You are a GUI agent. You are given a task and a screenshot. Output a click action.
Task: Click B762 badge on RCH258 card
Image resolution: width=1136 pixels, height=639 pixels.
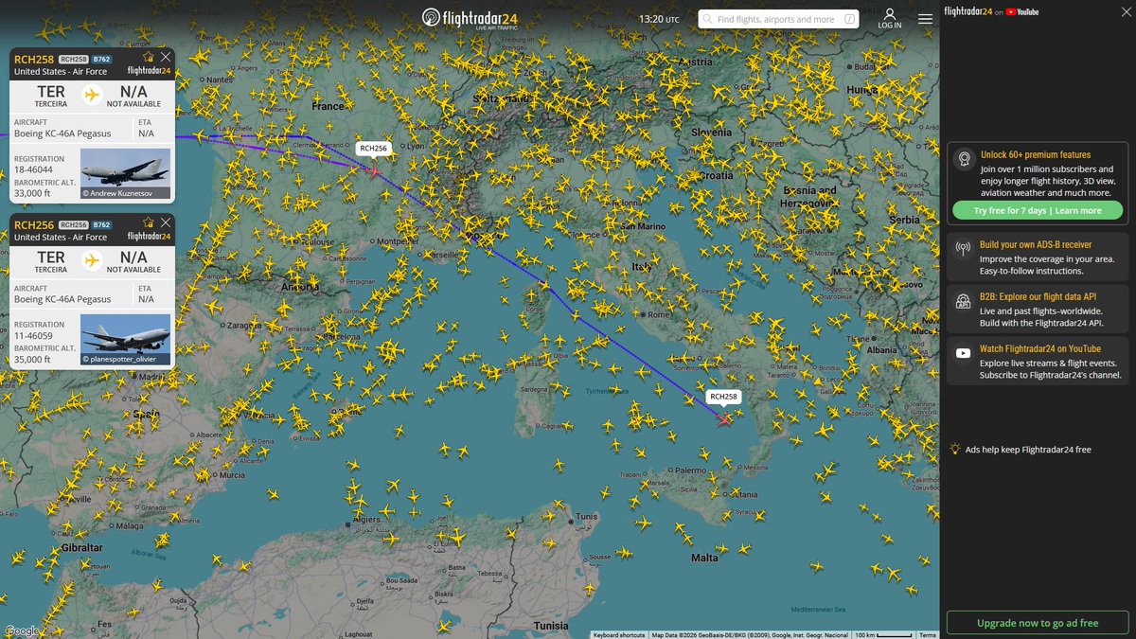click(101, 60)
